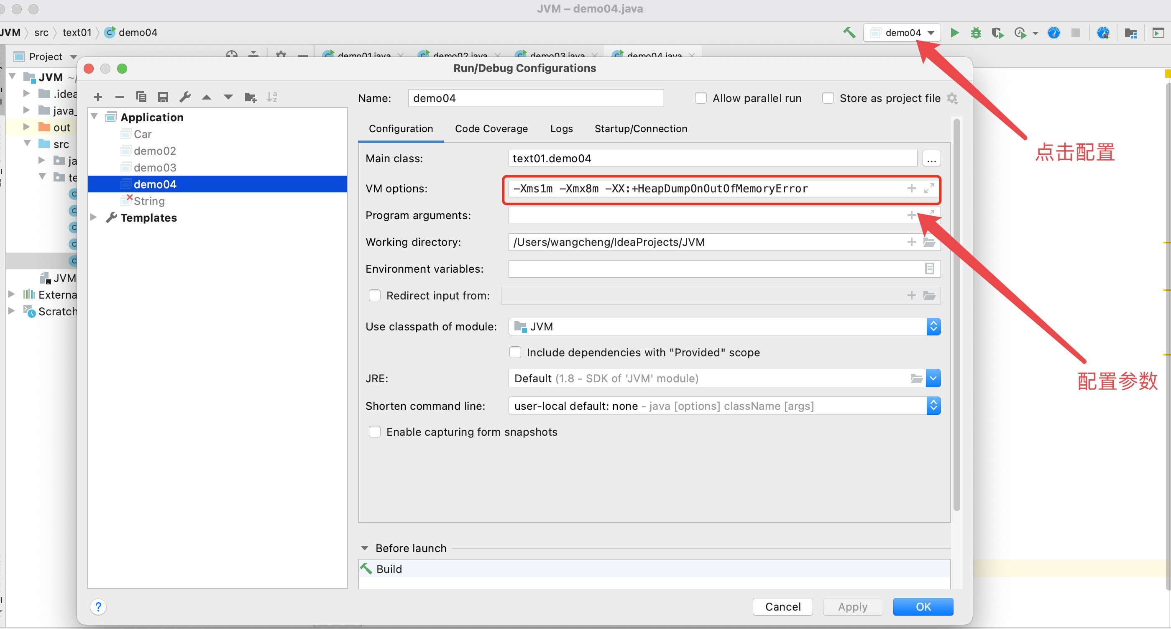Enable Allow parallel run
The image size is (1171, 629).
tap(701, 98)
